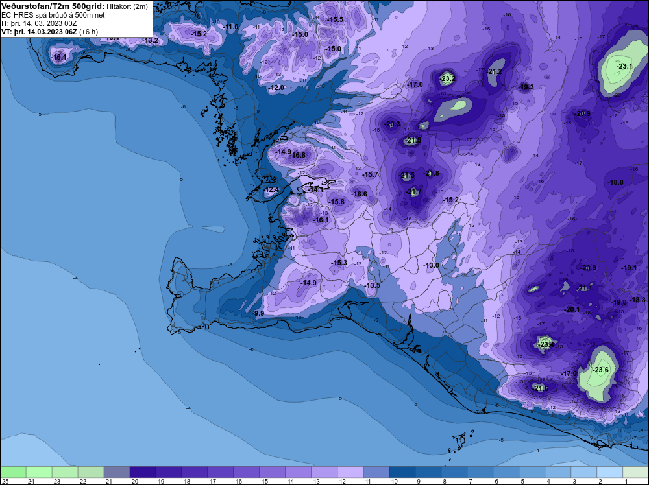Select the legend swatch labeled -14
The height and width of the screenshot is (485, 649).
pos(299,472)
